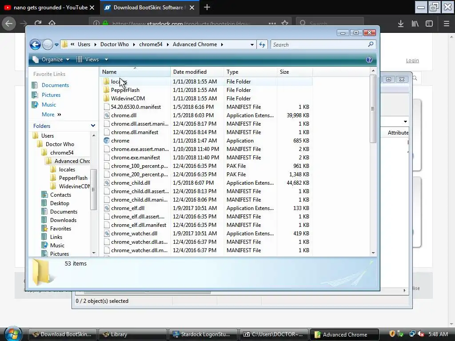Open the Windows Start orb
455x341 pixels.
pyautogui.click(x=12, y=334)
